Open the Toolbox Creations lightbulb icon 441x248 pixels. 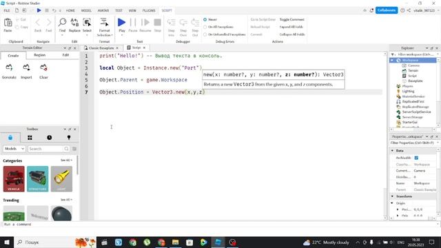[x=69, y=138]
